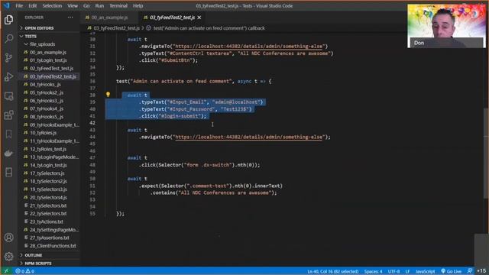Open the Extensions view
This screenshot has height=275, width=489.
click(x=8, y=115)
